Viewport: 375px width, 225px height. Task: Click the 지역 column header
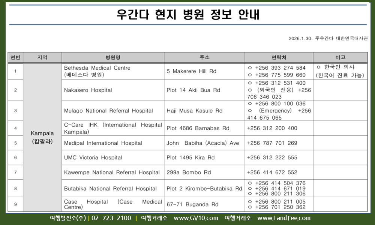[42, 57]
